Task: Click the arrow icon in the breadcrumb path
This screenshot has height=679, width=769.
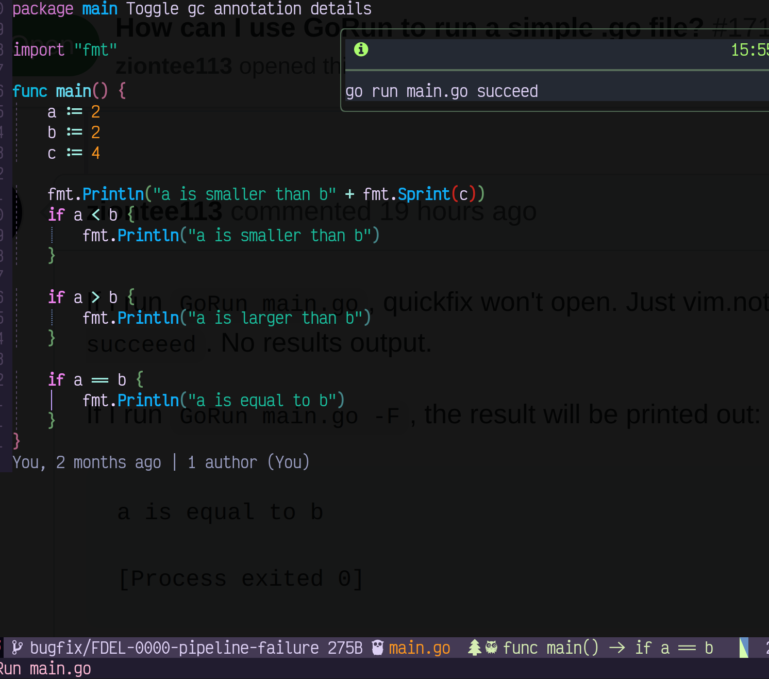Action: click(x=618, y=648)
